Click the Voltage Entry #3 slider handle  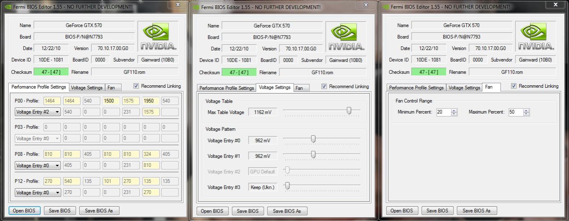tap(287, 186)
